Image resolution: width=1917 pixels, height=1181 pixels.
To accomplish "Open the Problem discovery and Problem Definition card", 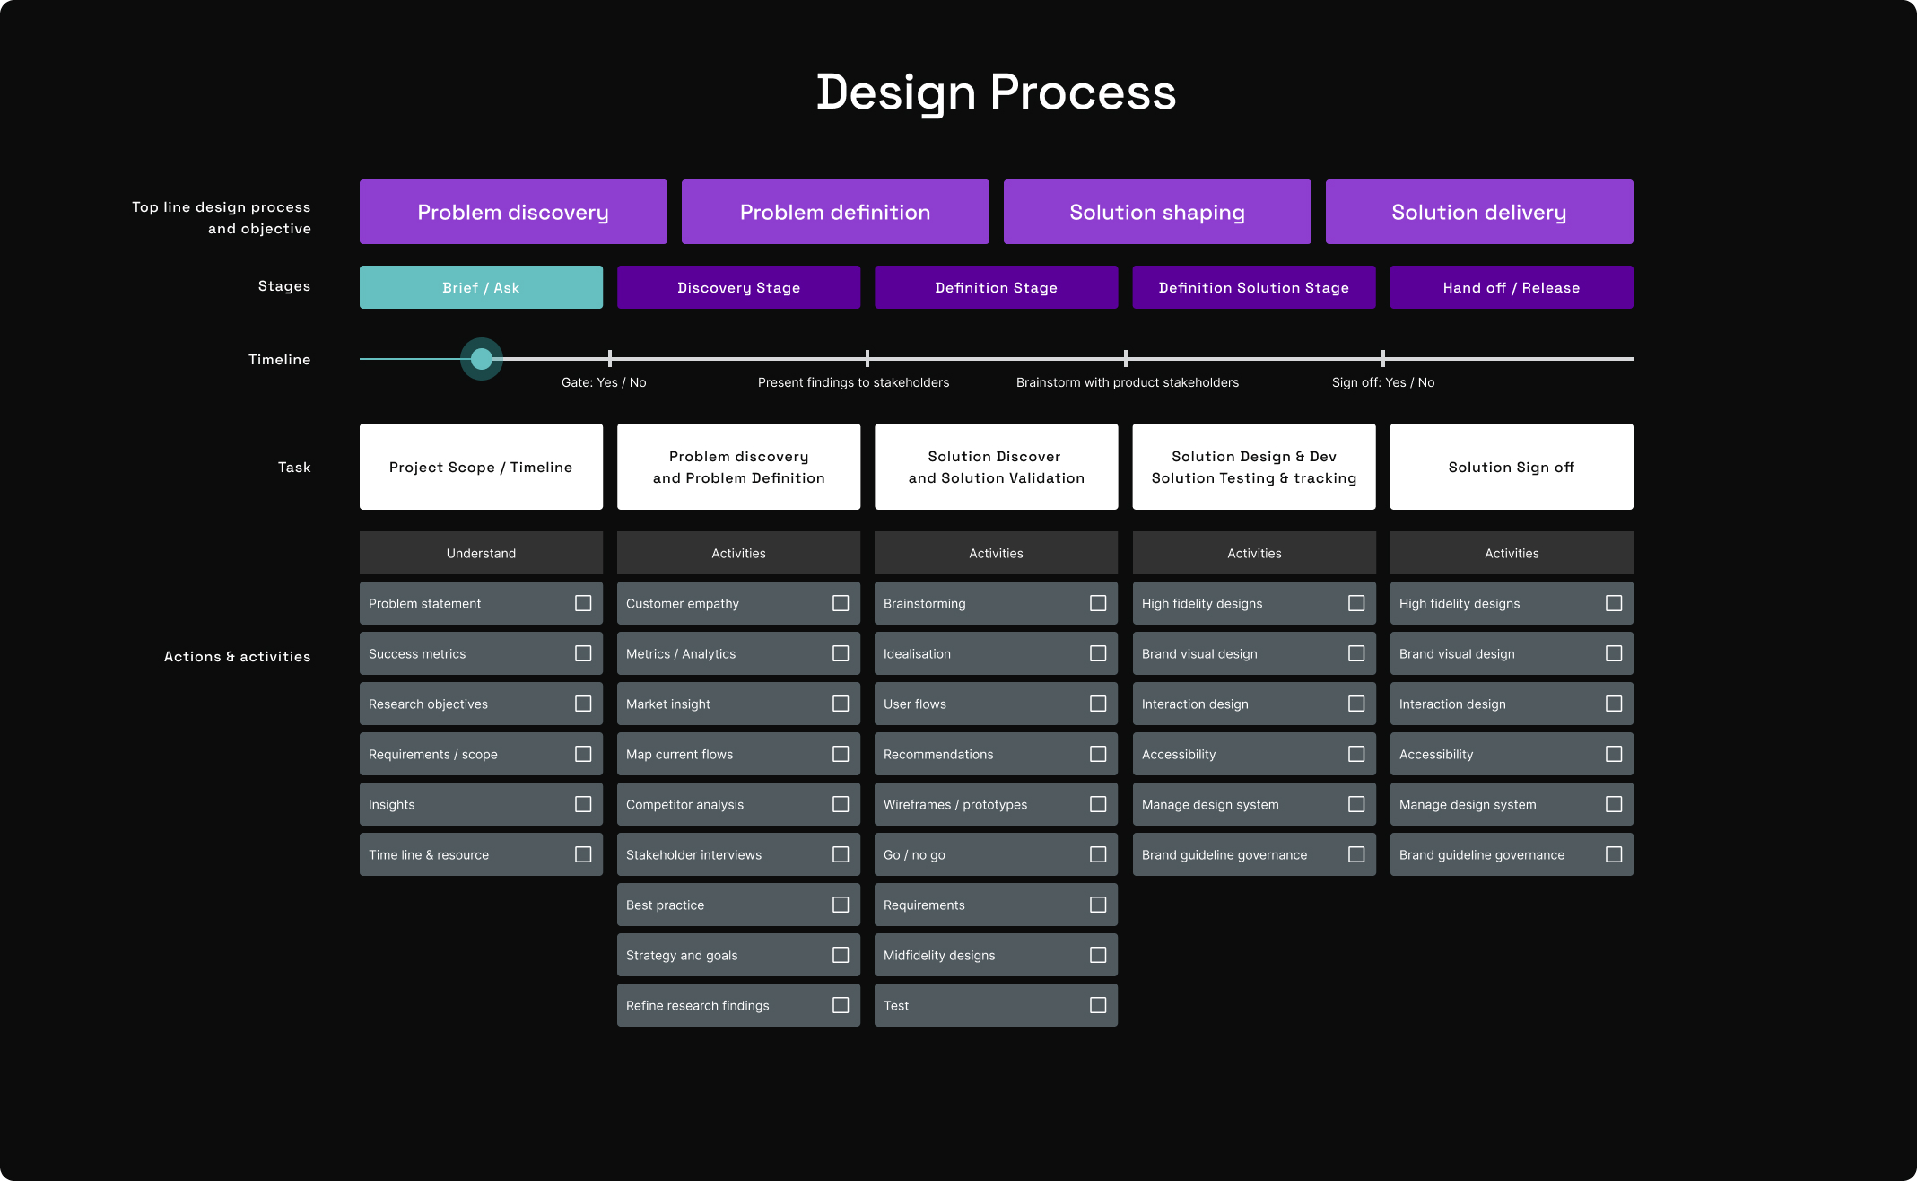I will 738,467.
